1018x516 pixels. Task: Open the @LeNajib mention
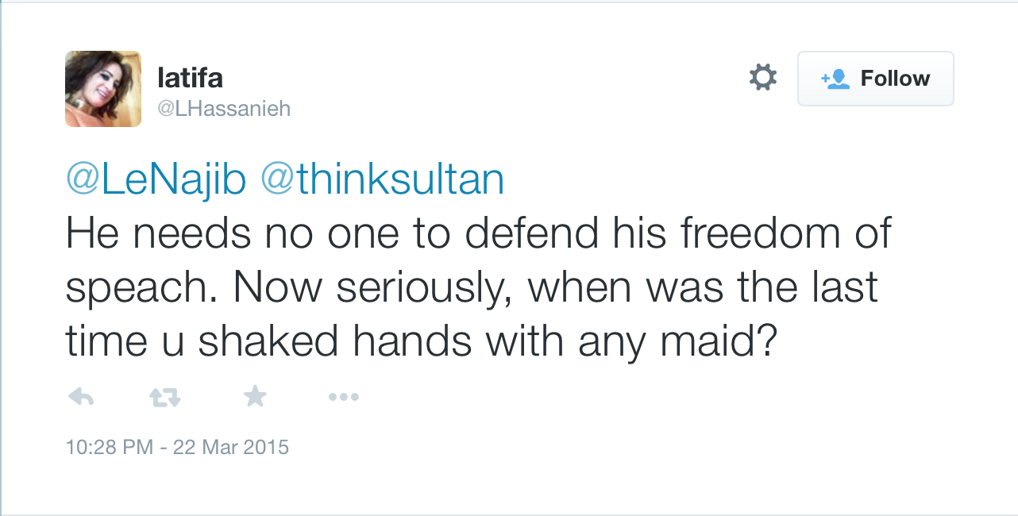156,180
